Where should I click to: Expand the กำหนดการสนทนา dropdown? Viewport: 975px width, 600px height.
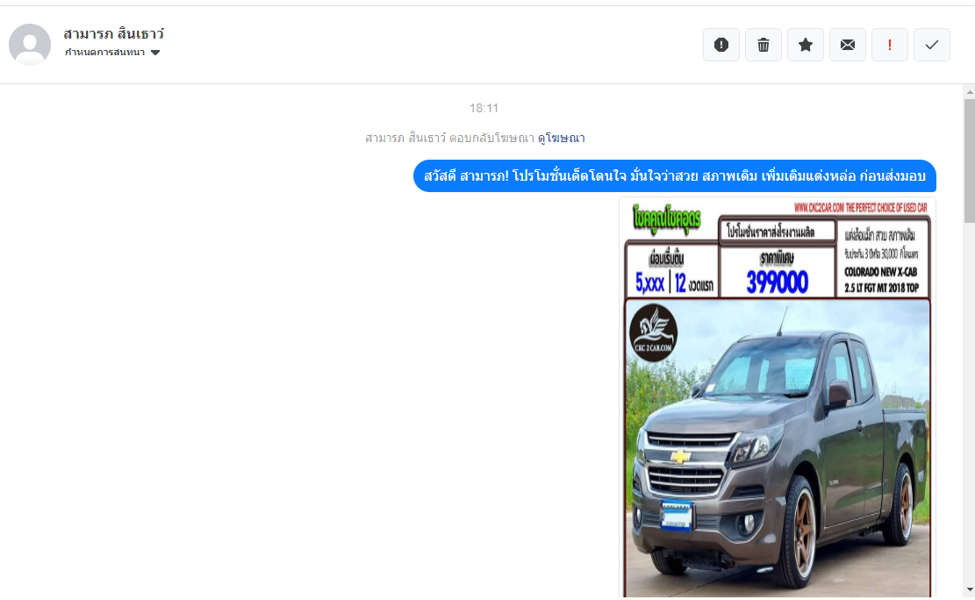pyautogui.click(x=112, y=53)
